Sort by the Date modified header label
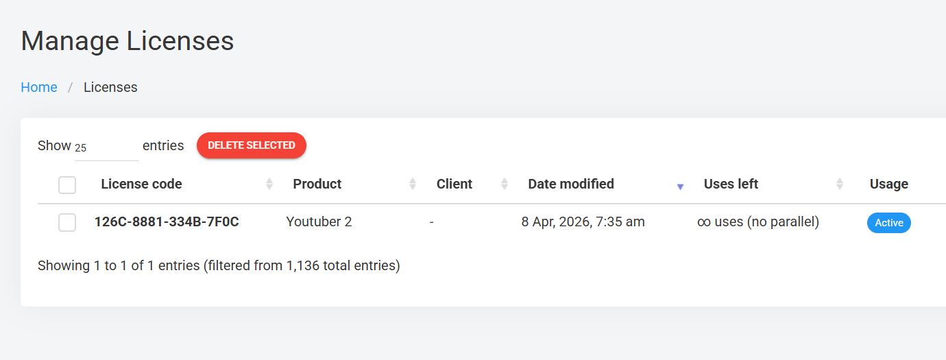 (x=570, y=184)
